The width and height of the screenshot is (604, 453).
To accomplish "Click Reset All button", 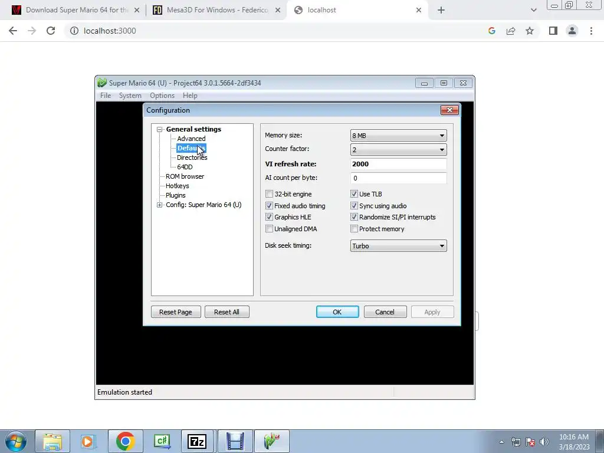I will click(x=227, y=312).
